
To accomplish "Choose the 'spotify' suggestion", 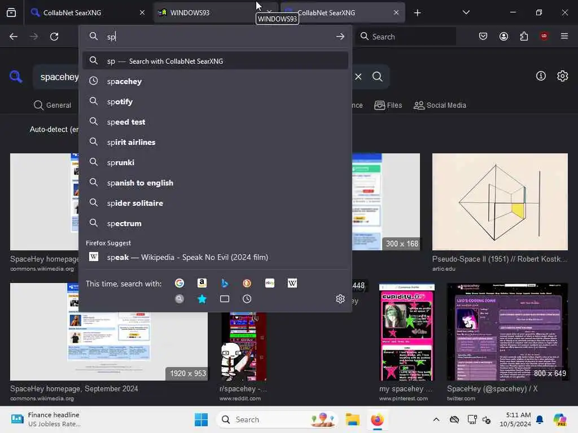I will point(215,101).
